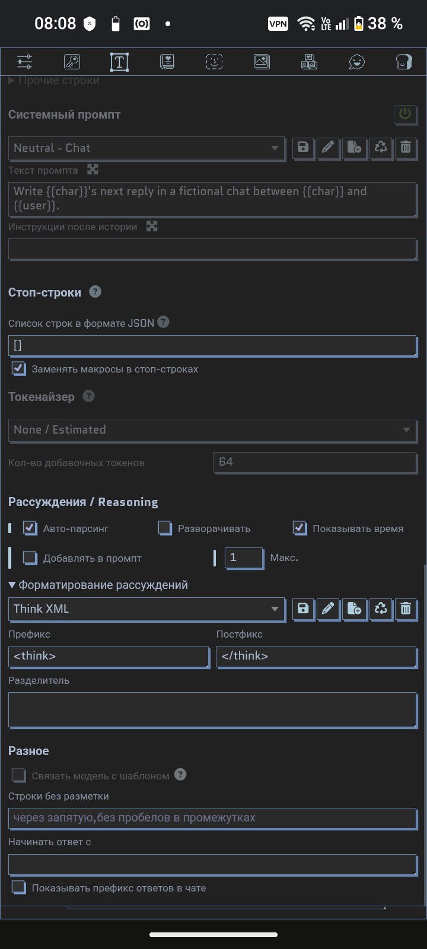Enable the Разворачивать checkbox

[x=165, y=528]
